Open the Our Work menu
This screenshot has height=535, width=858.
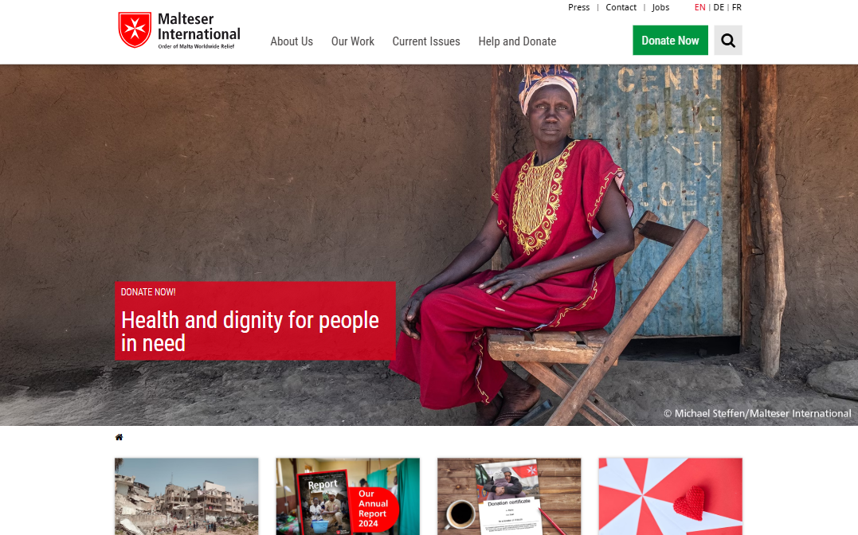click(353, 41)
